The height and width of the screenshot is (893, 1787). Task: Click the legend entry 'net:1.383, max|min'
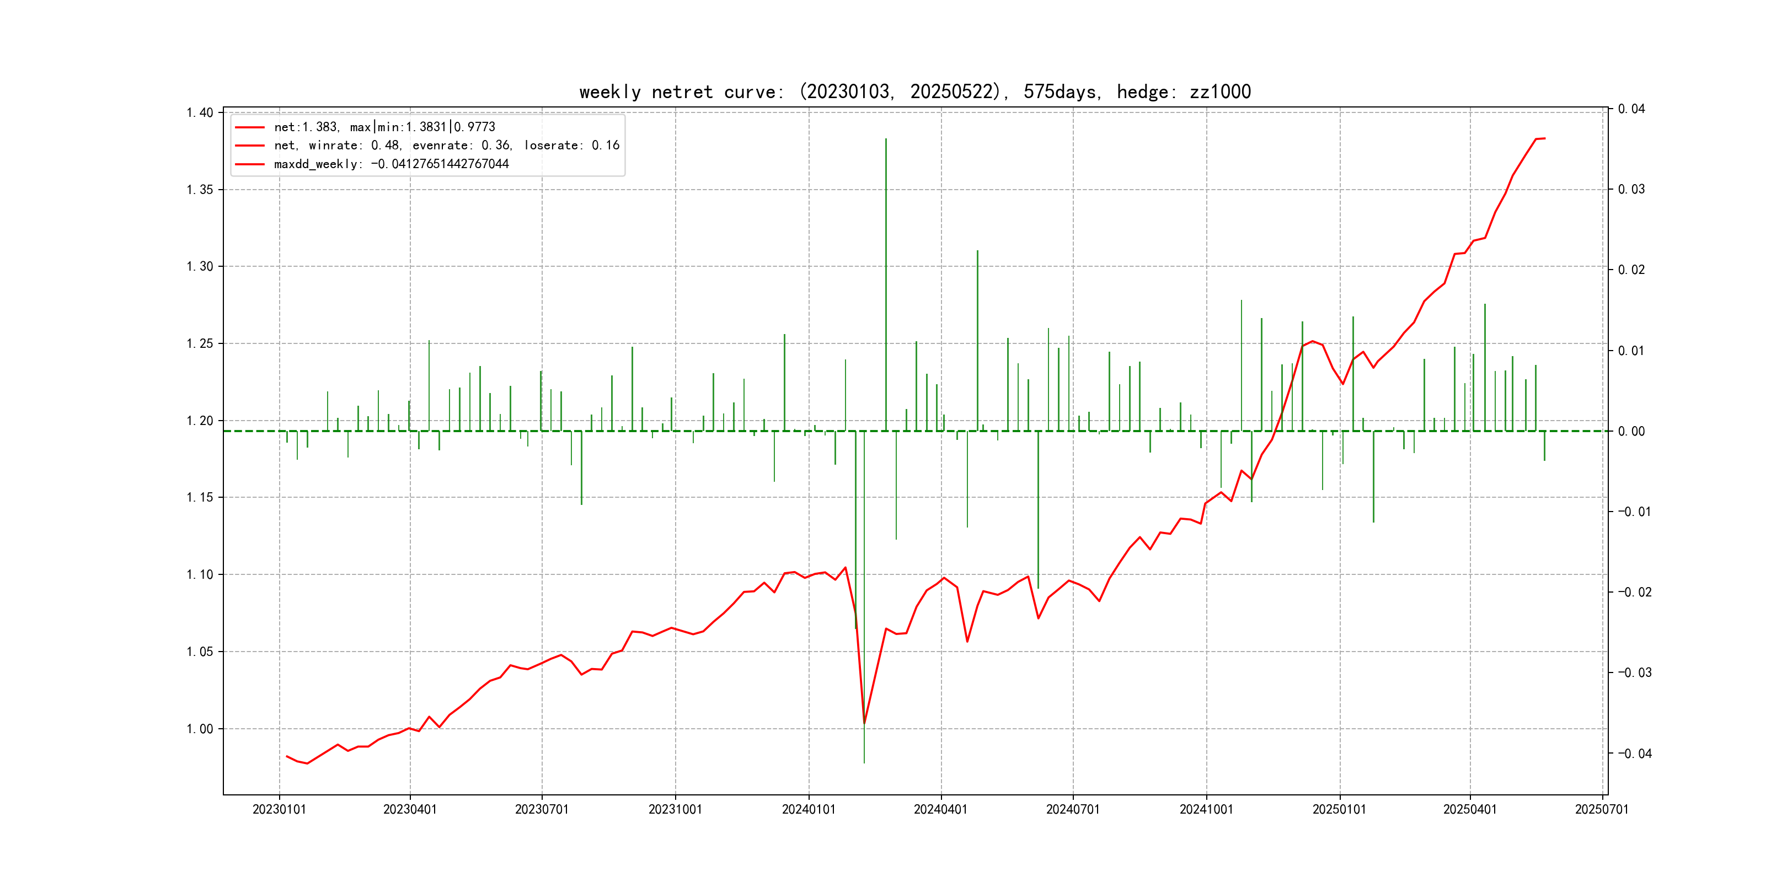tap(384, 127)
